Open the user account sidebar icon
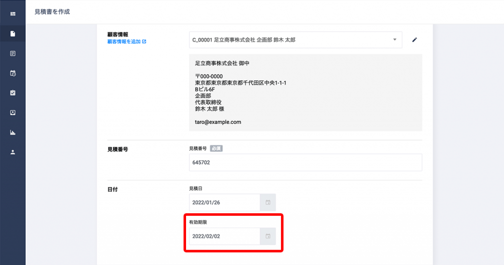The height and width of the screenshot is (265, 504). click(13, 152)
